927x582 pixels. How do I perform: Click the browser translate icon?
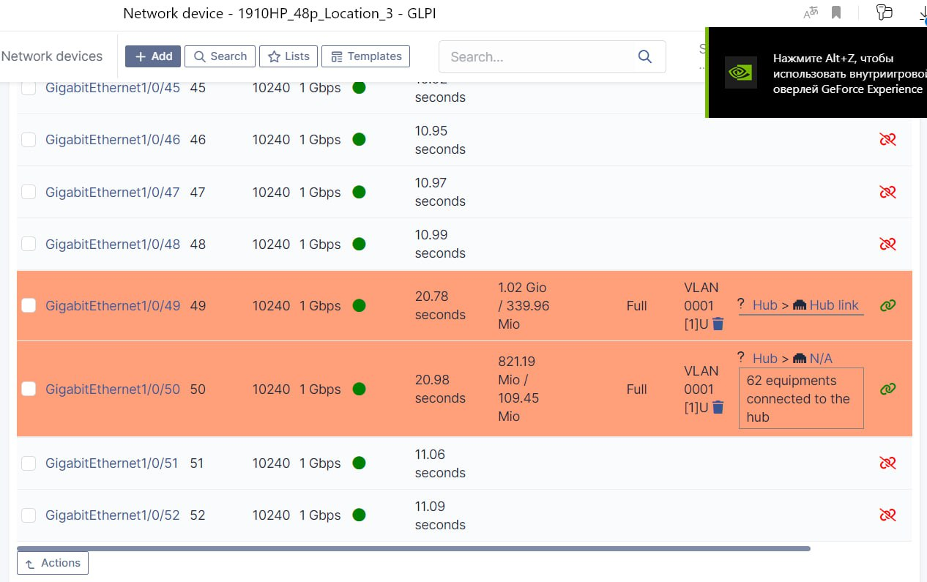click(810, 12)
